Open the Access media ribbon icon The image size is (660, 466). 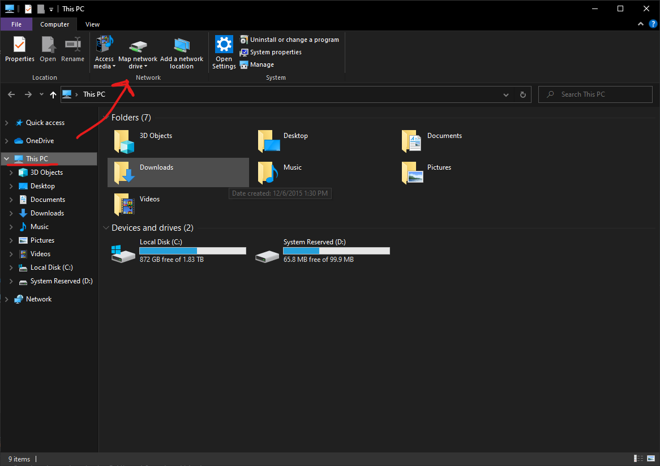(104, 44)
